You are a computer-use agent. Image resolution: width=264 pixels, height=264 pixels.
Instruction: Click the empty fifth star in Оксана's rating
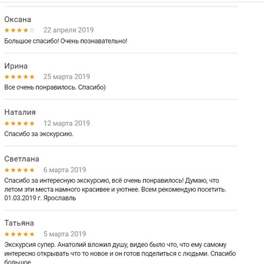click(32, 30)
